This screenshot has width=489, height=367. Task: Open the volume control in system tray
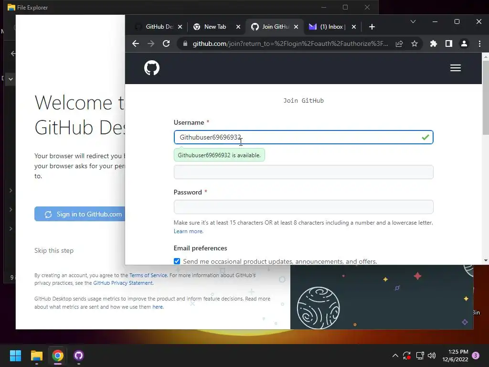click(x=432, y=356)
